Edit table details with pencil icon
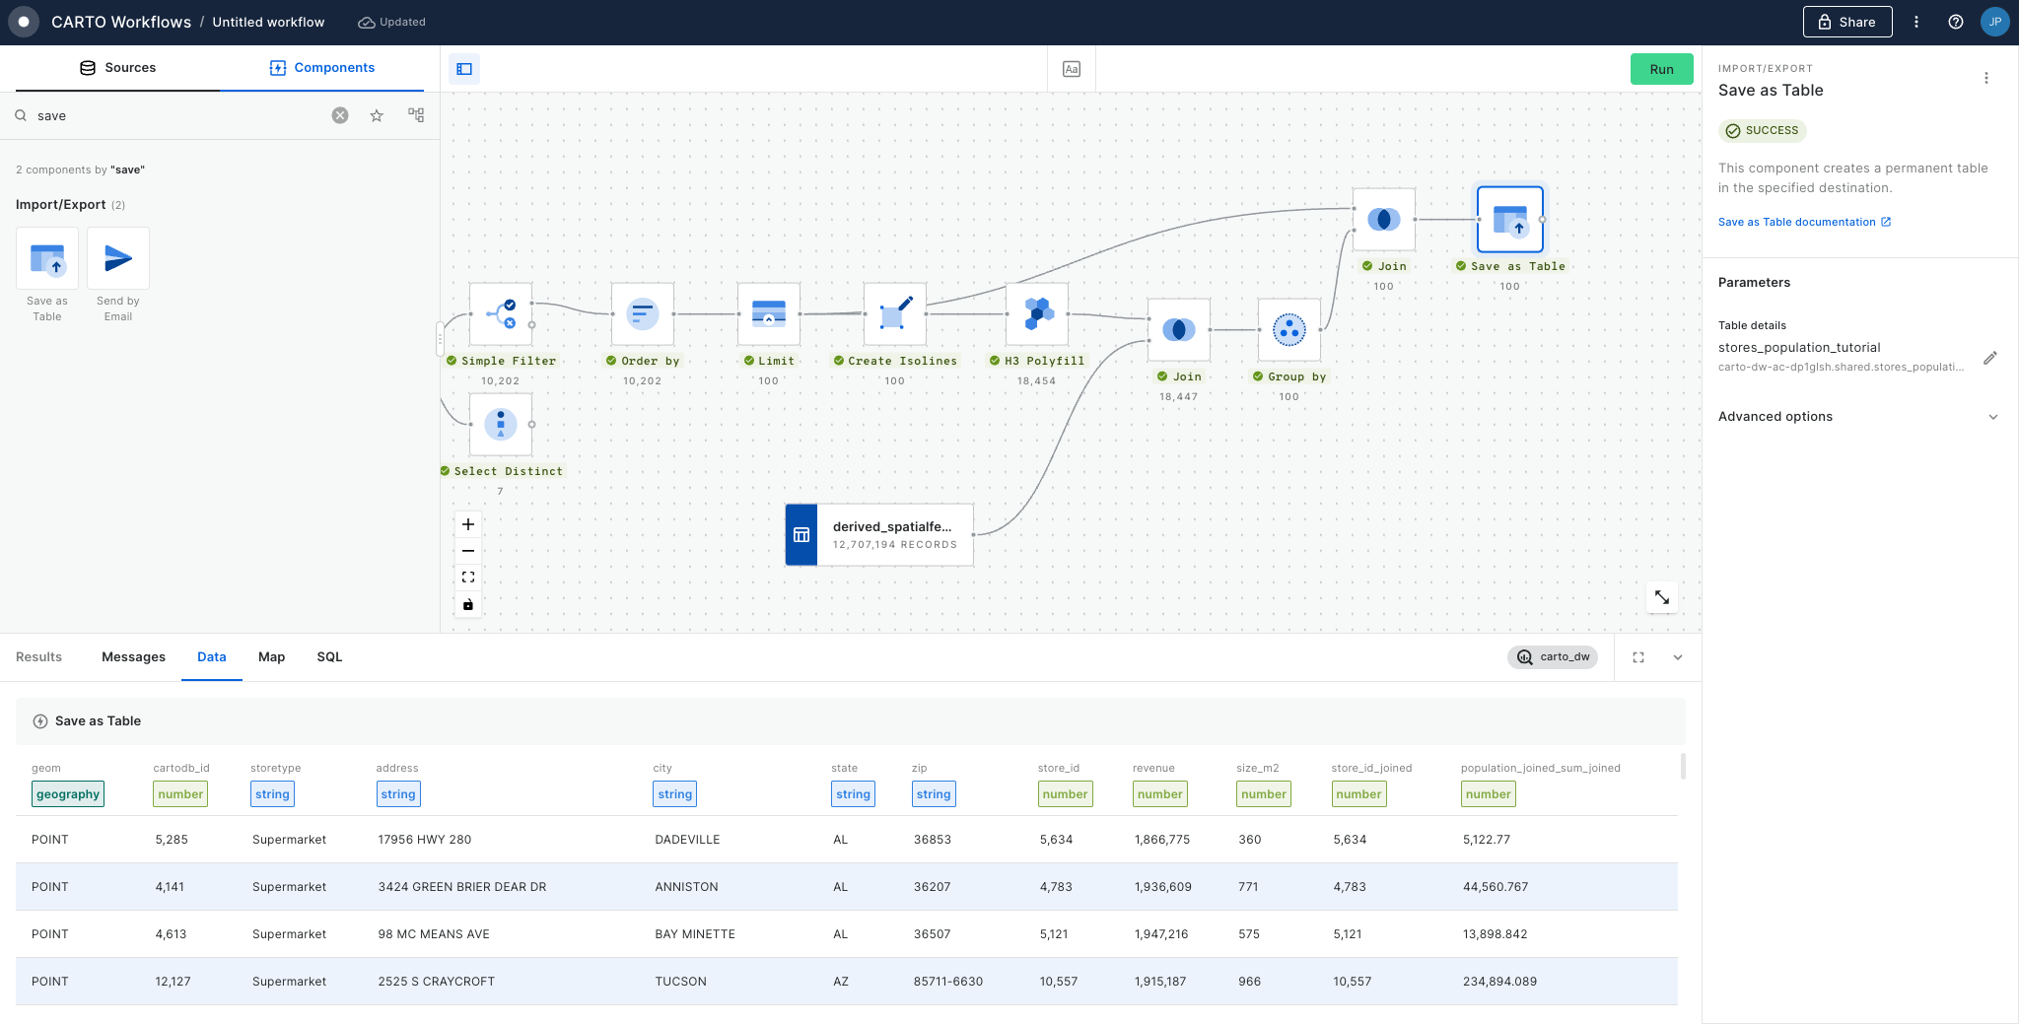The width and height of the screenshot is (2019, 1024). pos(1989,358)
